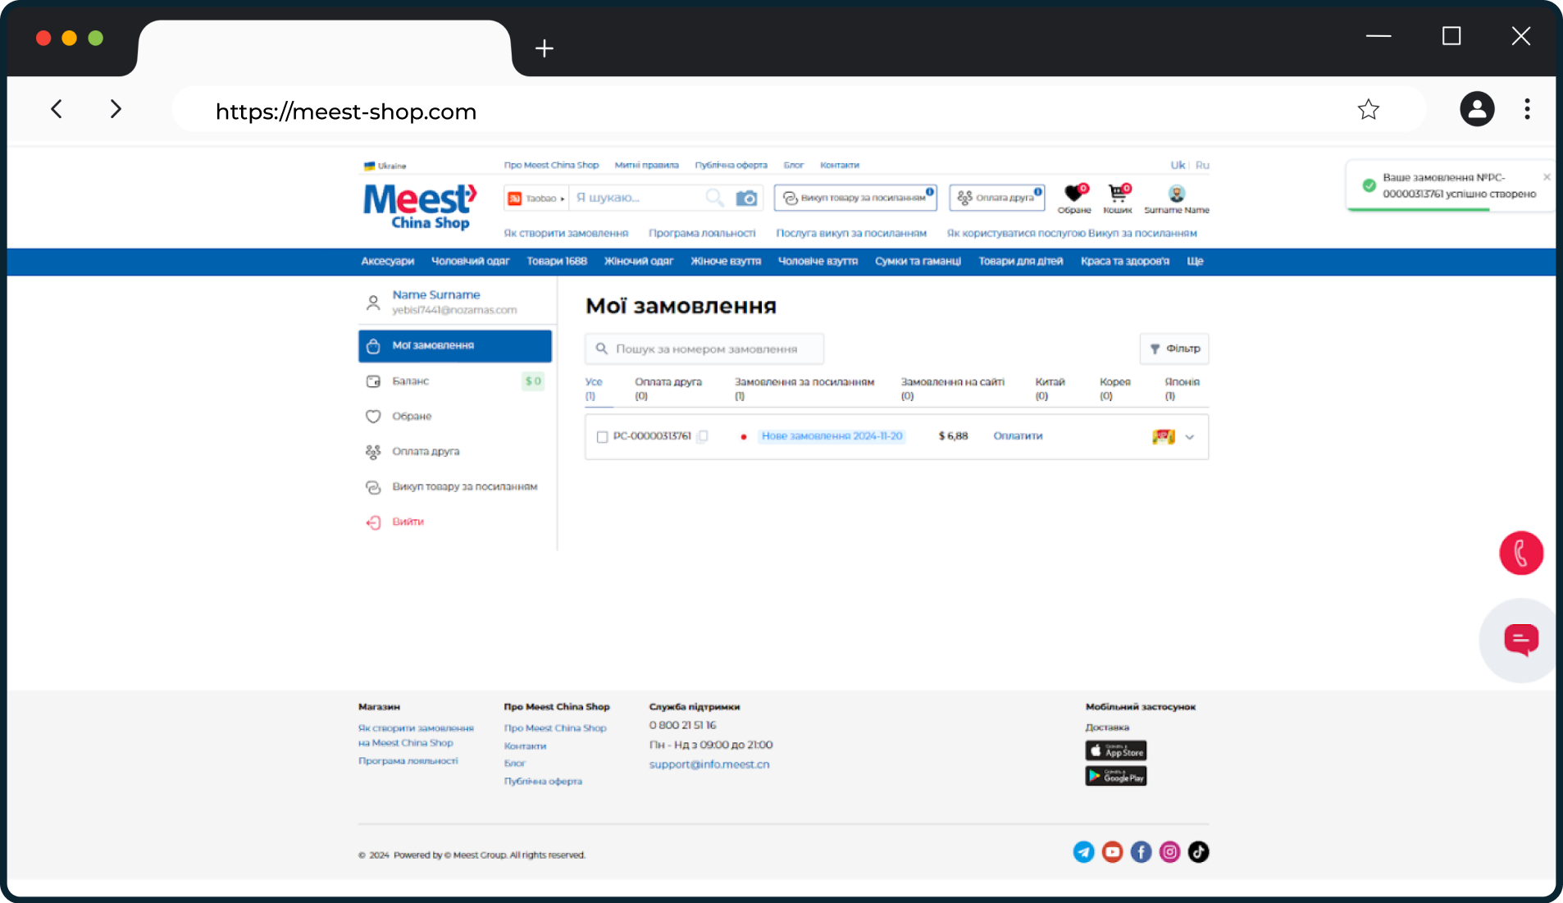The height and width of the screenshot is (903, 1563).
Task: Open the Фільтр button
Action: coord(1174,349)
